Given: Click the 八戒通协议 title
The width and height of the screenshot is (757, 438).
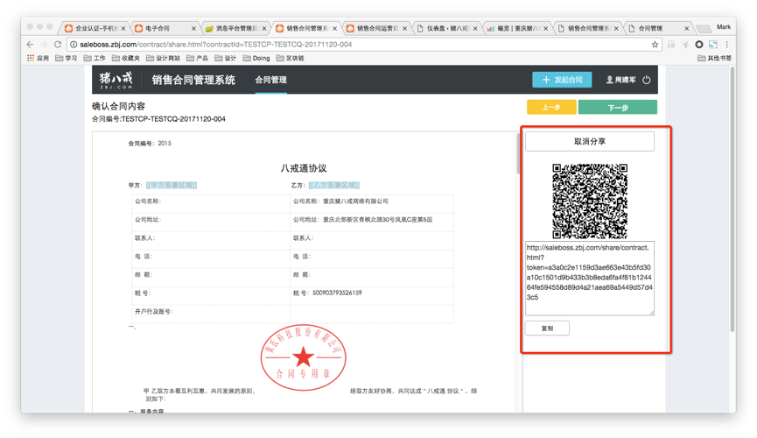Looking at the screenshot, I should point(304,168).
